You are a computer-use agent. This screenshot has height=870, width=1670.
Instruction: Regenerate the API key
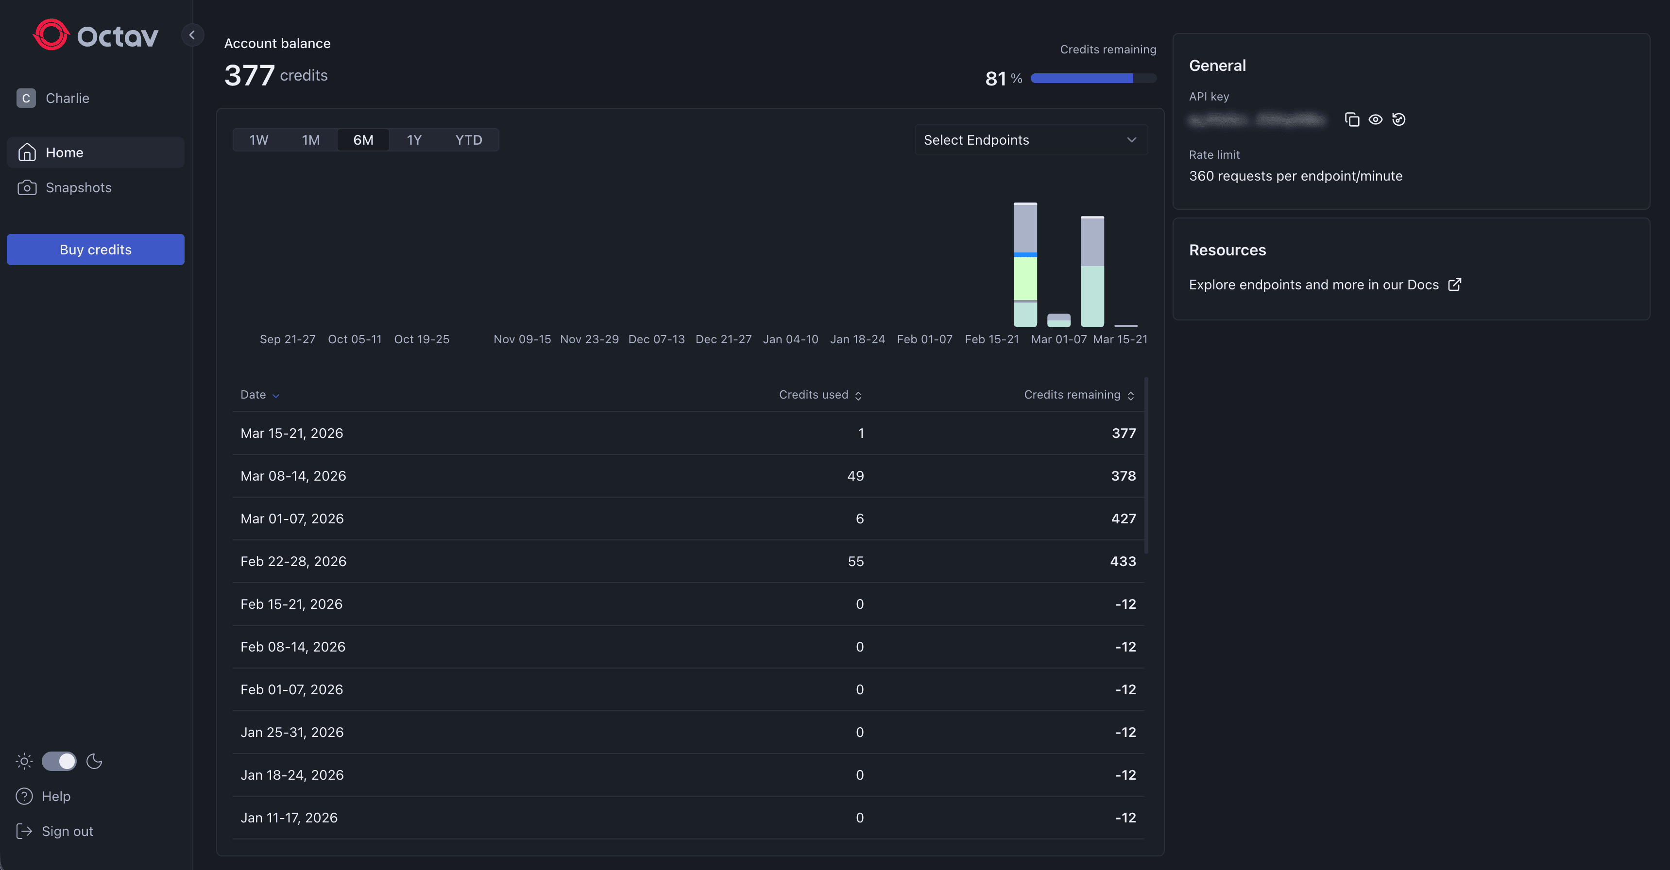[x=1399, y=119]
